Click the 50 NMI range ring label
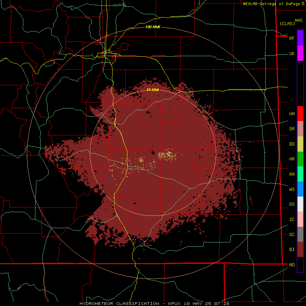 coord(153,90)
